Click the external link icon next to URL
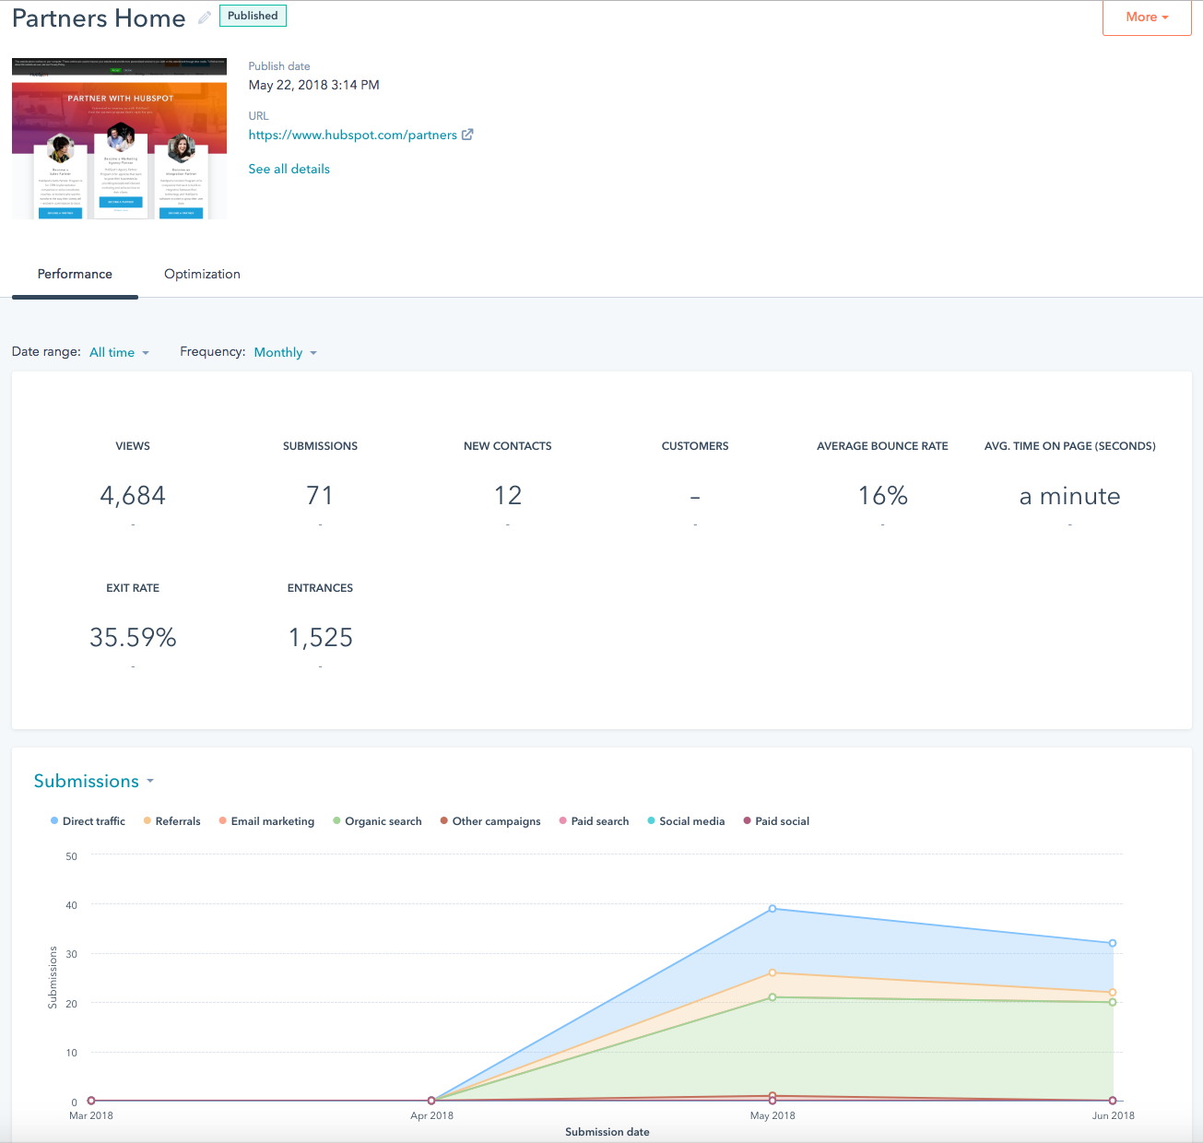1203x1143 pixels. coord(467,135)
